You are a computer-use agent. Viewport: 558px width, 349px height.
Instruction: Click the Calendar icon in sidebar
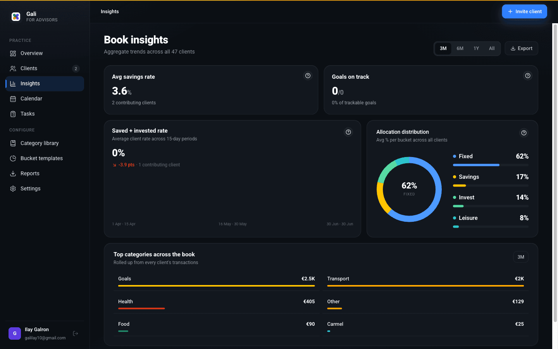pos(13,99)
